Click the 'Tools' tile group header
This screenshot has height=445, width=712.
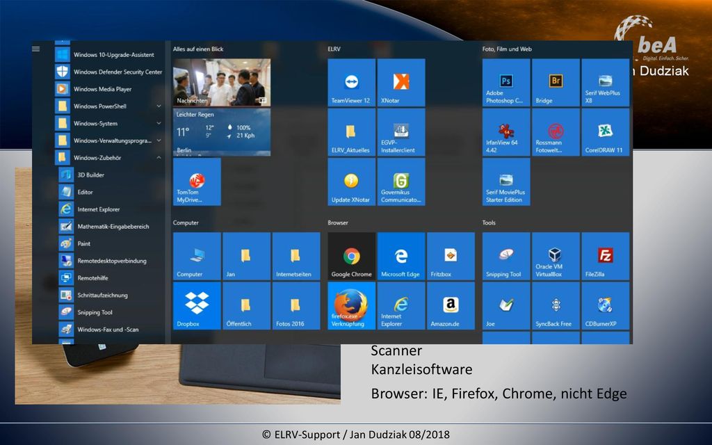click(x=489, y=222)
